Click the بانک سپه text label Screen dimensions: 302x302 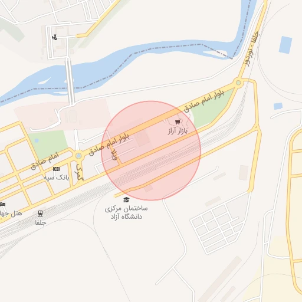(56, 178)
